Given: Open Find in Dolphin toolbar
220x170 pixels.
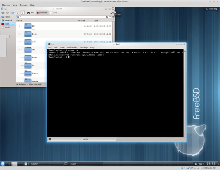Looking at the screenshot, I should [30, 12].
